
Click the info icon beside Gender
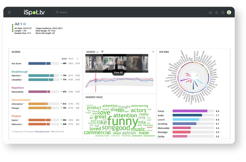tap(102, 52)
